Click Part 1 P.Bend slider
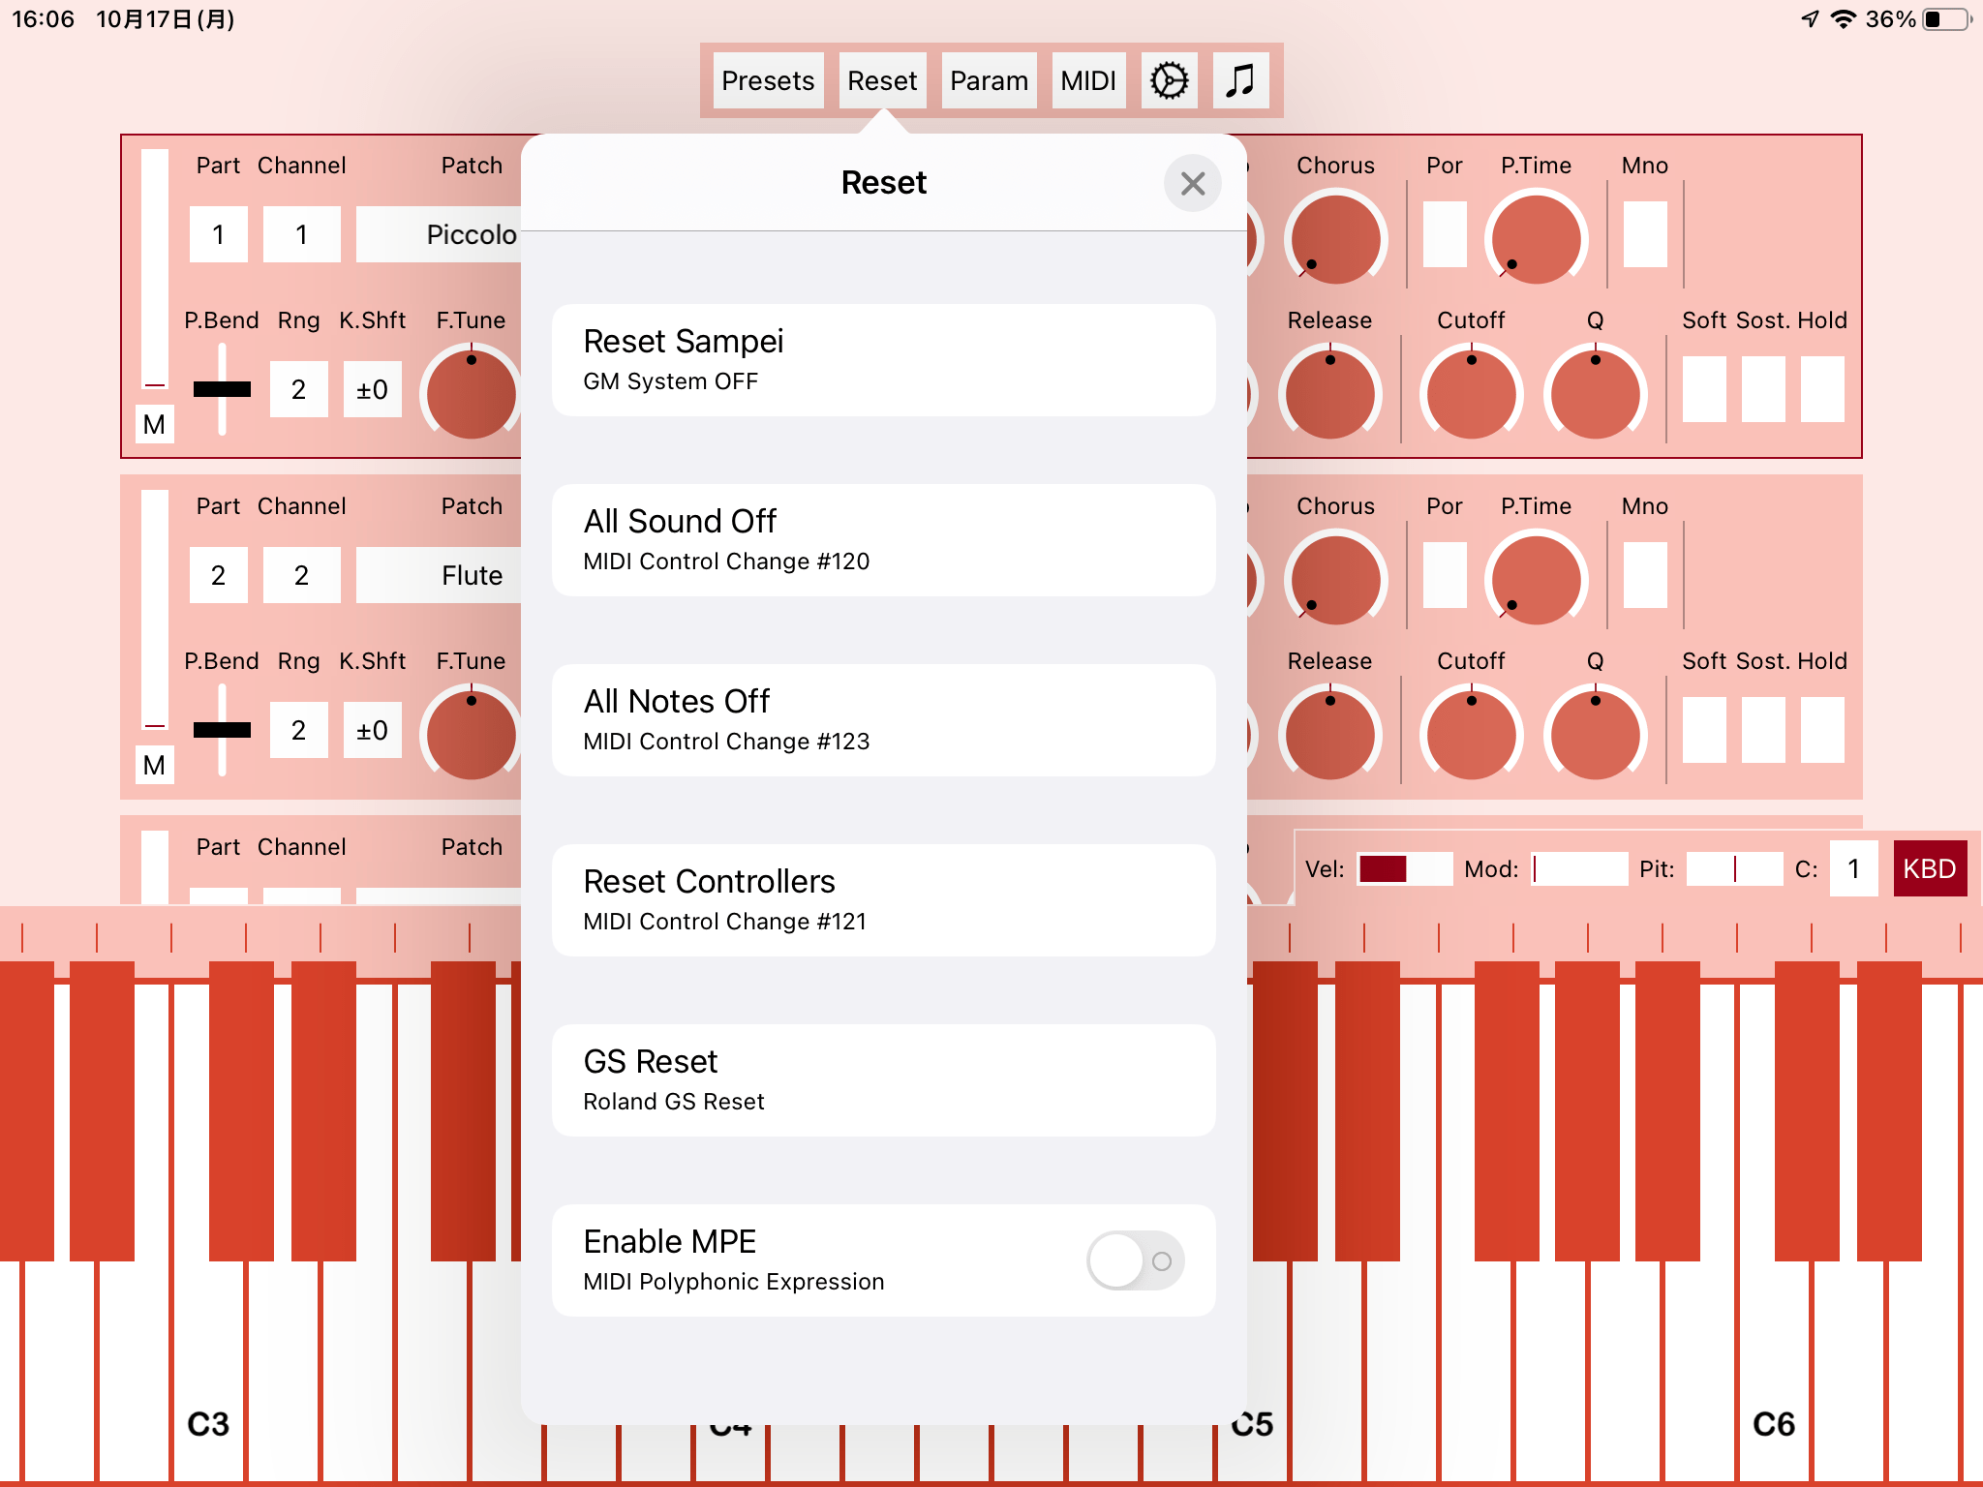The width and height of the screenshot is (1983, 1487). click(222, 389)
